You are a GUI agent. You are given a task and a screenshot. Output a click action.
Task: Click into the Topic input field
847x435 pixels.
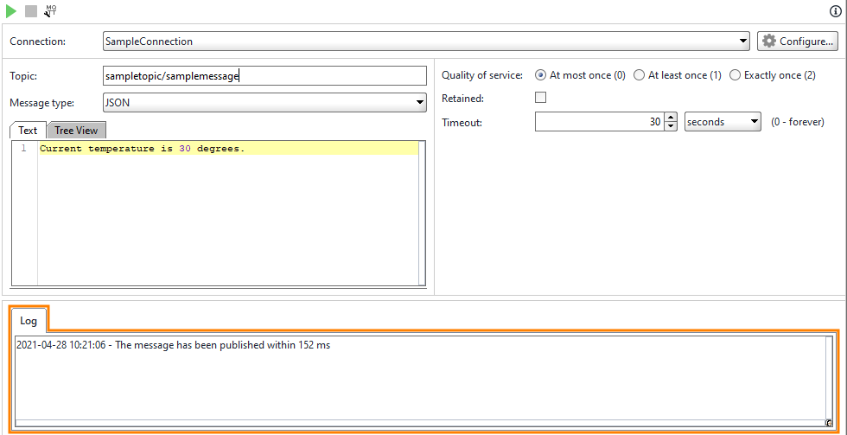(x=264, y=76)
